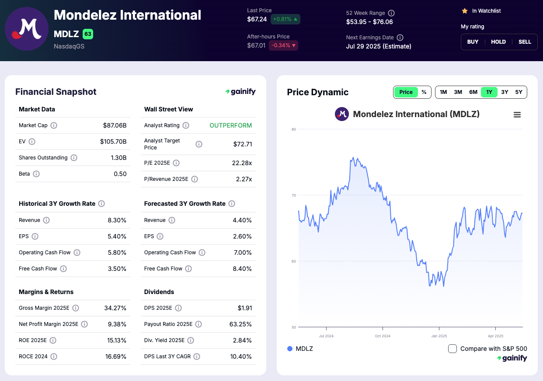Image resolution: width=543 pixels, height=381 pixels.
Task: Click info icon next to historical EPS
Action: point(35,236)
